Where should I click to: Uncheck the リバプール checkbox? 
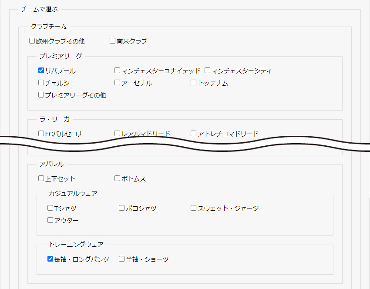[x=41, y=71]
